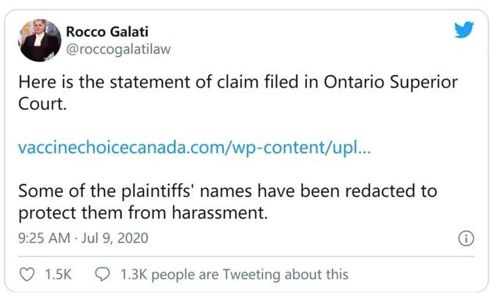The height and width of the screenshot is (296, 501).
Task: Click the 1.3K reply count number
Action: click(x=134, y=274)
